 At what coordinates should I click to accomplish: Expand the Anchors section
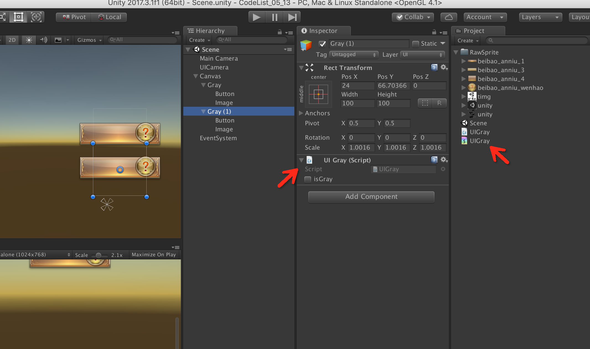pyautogui.click(x=301, y=113)
